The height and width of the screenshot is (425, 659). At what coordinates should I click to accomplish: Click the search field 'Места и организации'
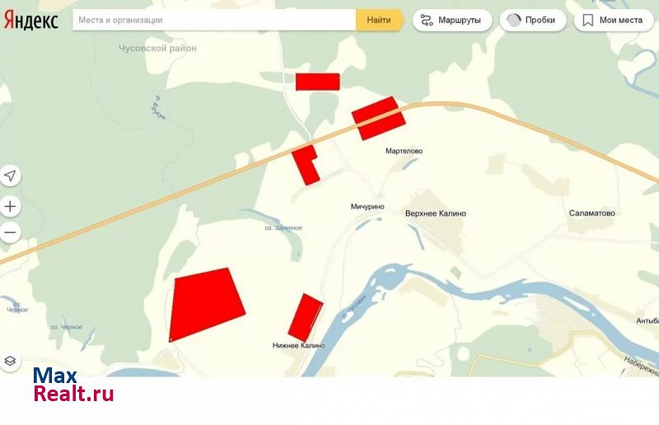[214, 20]
